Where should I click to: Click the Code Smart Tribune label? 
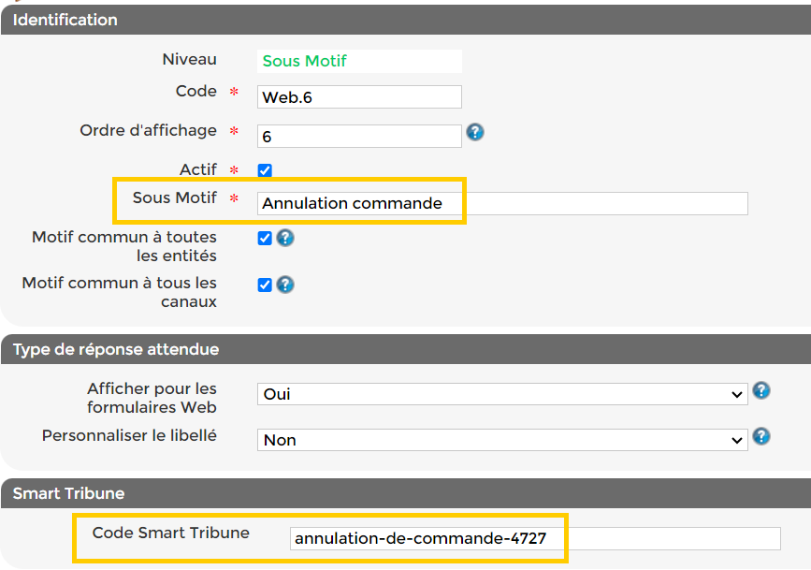tap(171, 533)
